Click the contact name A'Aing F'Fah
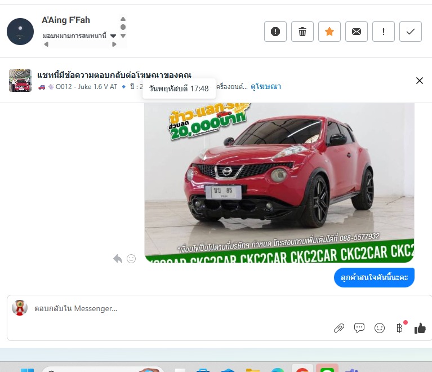Viewport: 432px width, 372px height. point(66,20)
